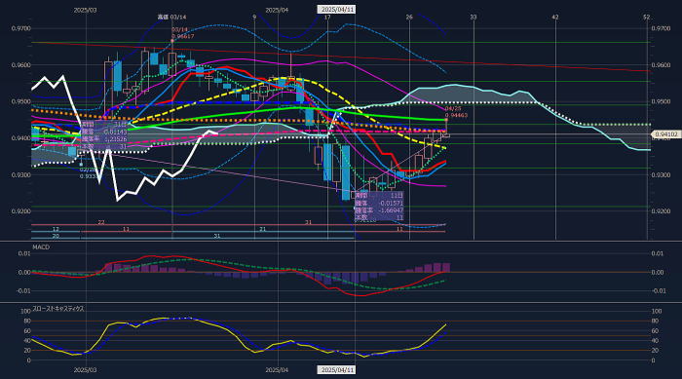Click 0.9200 on the right price axis
The height and width of the screenshot is (379, 682).
point(661,211)
